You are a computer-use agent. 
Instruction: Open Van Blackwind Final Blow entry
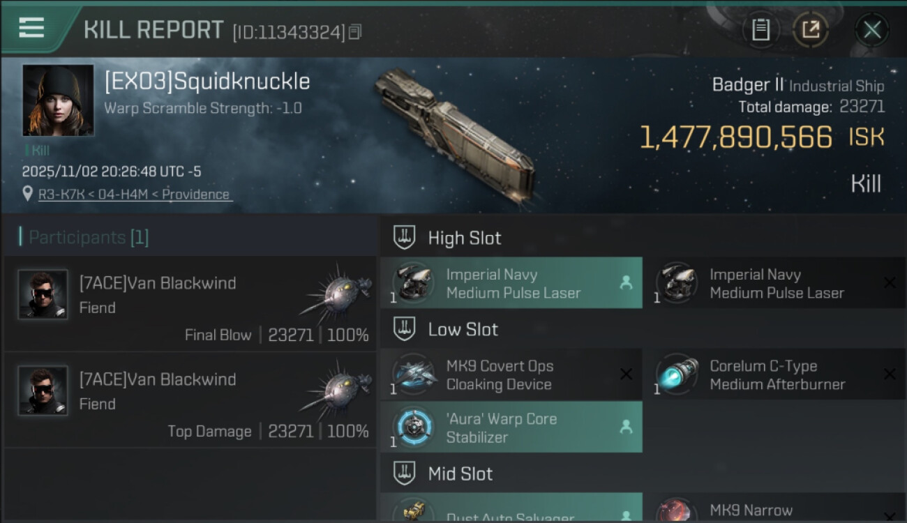[x=190, y=303]
